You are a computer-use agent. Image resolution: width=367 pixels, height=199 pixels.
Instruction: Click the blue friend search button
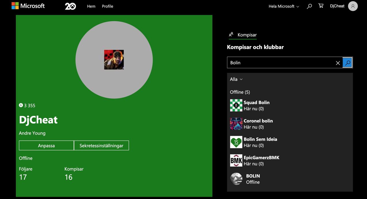pyautogui.click(x=348, y=63)
